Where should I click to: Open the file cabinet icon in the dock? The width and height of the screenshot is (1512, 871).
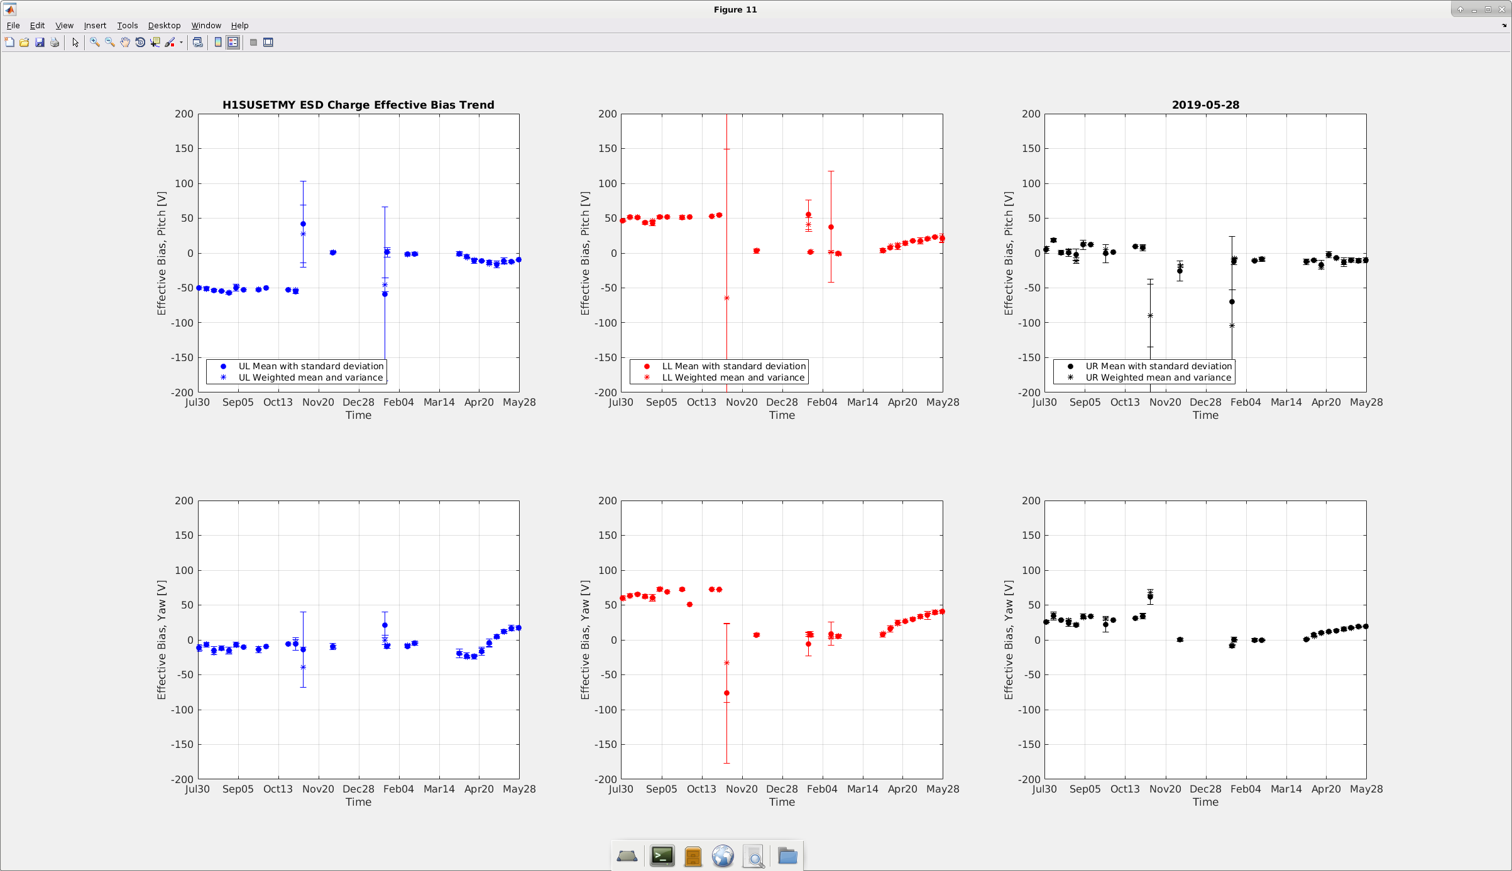[693, 856]
